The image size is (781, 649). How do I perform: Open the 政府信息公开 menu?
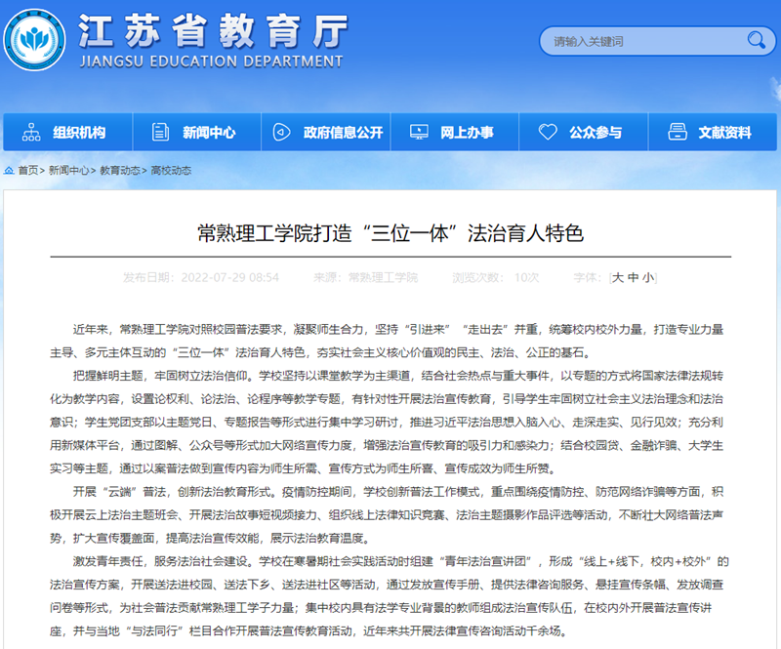tap(326, 132)
